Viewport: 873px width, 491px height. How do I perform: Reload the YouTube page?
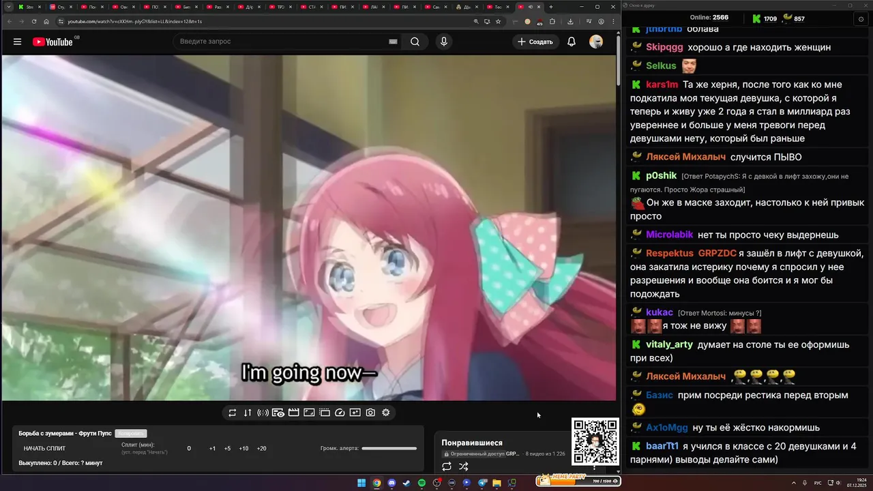point(34,21)
